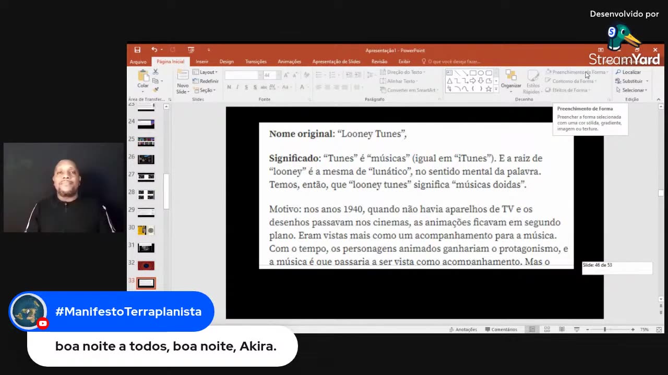Decrease font size with the smaller A icon
This screenshot has width=668, height=375.
[x=295, y=75]
